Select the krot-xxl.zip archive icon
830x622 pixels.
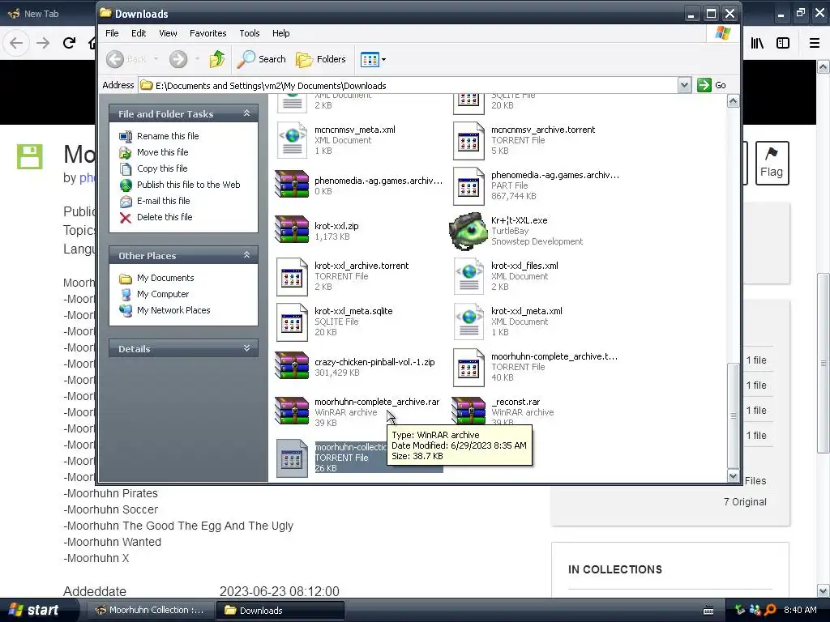coord(292,229)
